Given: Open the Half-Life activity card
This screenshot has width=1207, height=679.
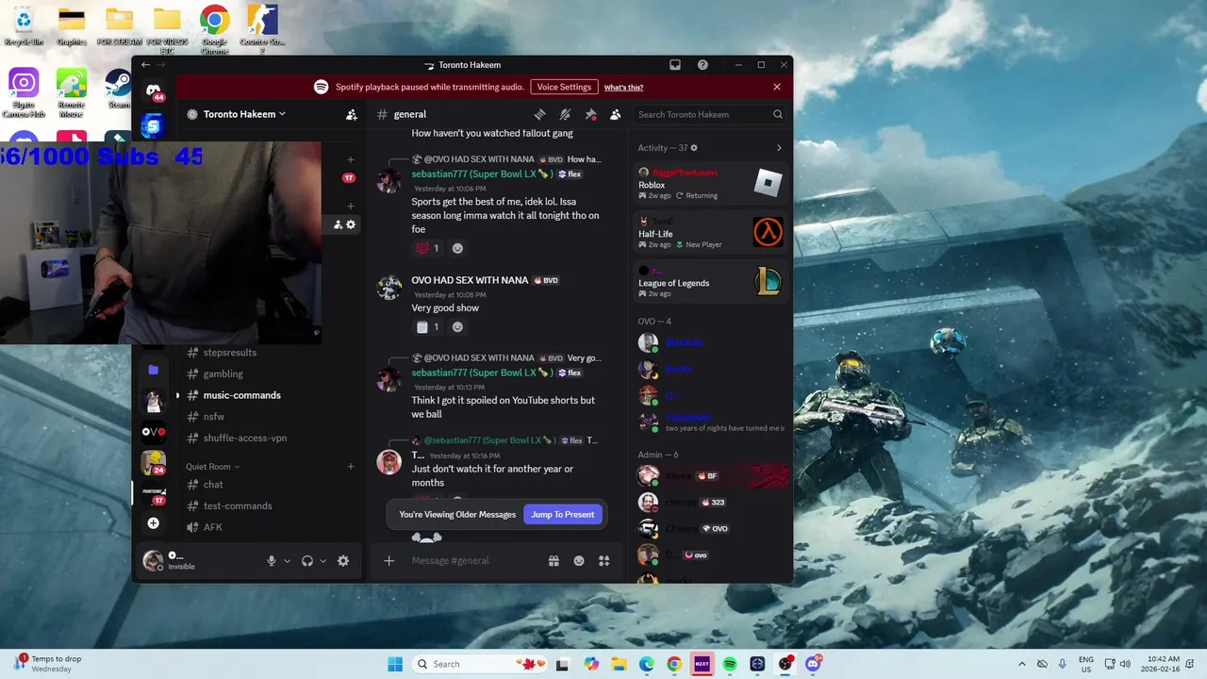Looking at the screenshot, I should coord(711,233).
